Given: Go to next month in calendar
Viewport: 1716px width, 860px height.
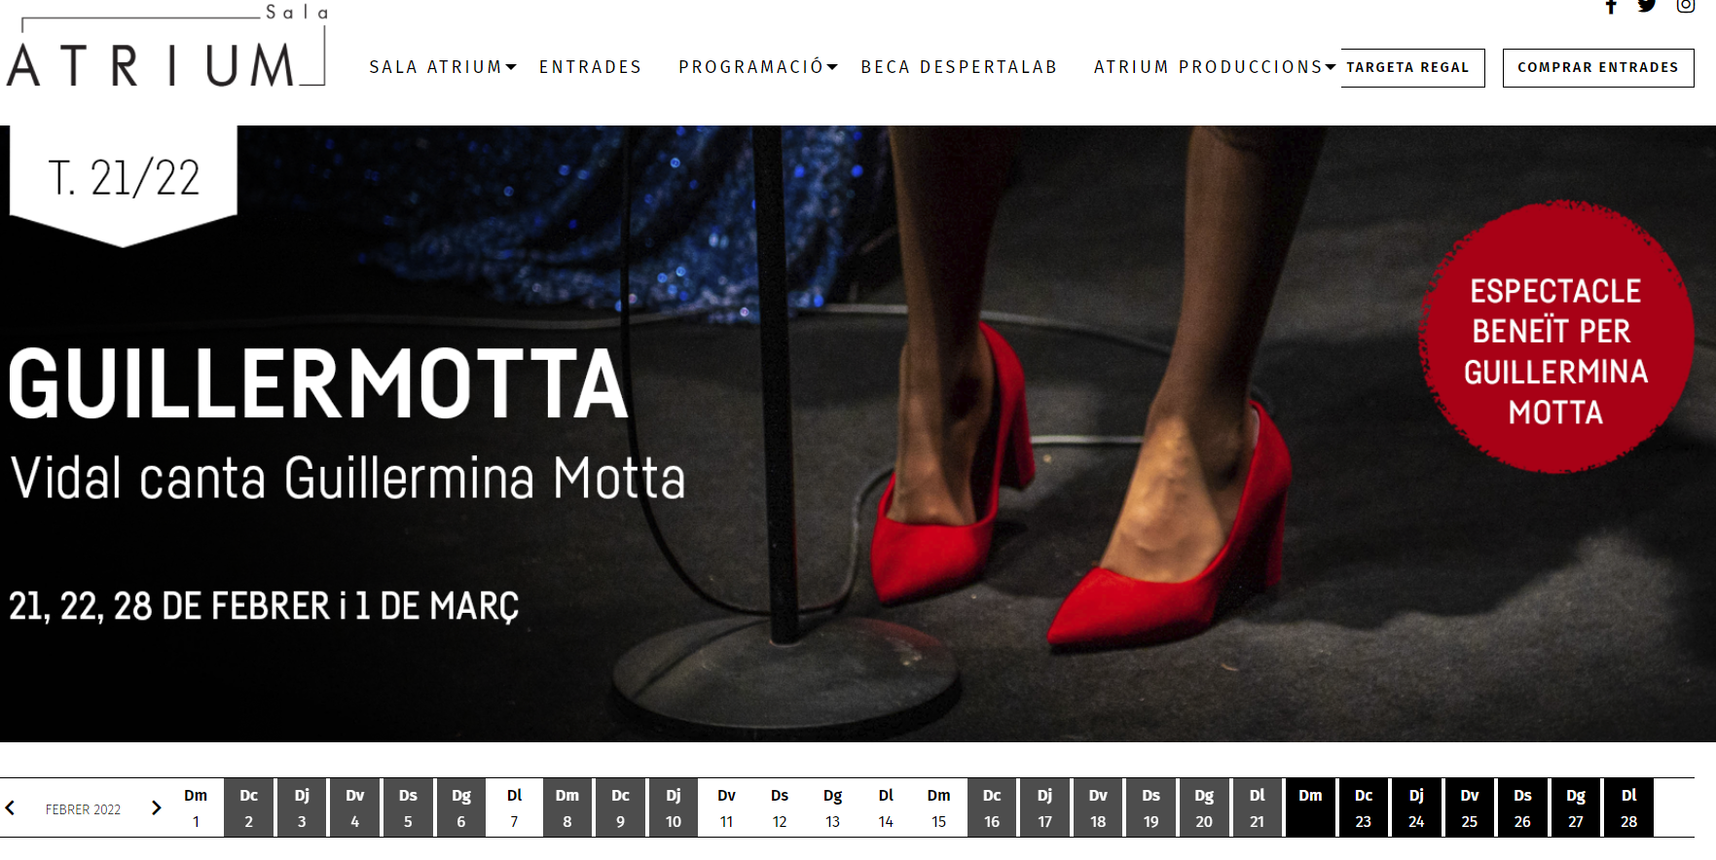Looking at the screenshot, I should click(156, 808).
